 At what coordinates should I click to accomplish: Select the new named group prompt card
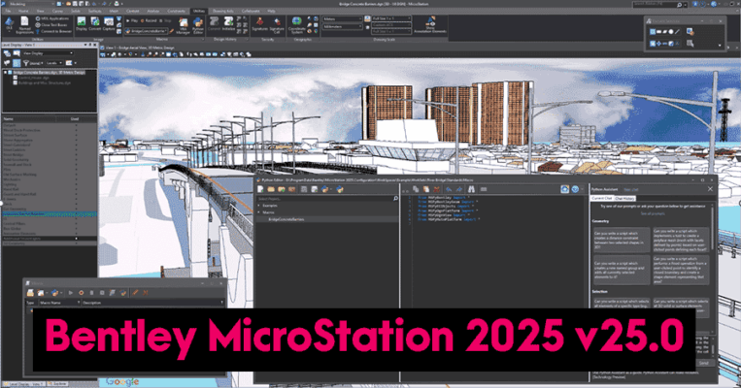pos(622,270)
